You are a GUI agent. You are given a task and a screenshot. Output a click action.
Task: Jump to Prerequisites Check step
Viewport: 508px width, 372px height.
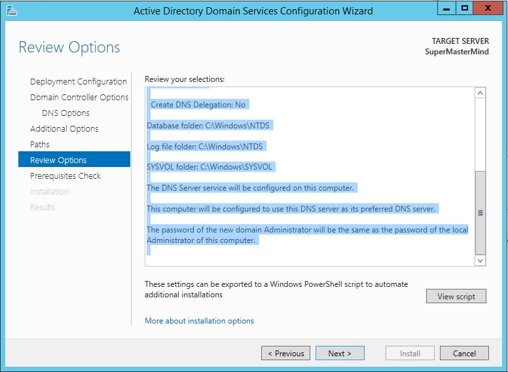(x=65, y=176)
